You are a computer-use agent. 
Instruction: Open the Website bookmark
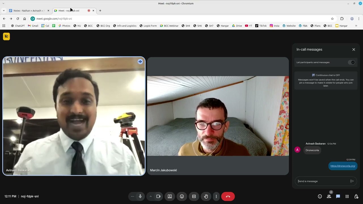[289, 26]
